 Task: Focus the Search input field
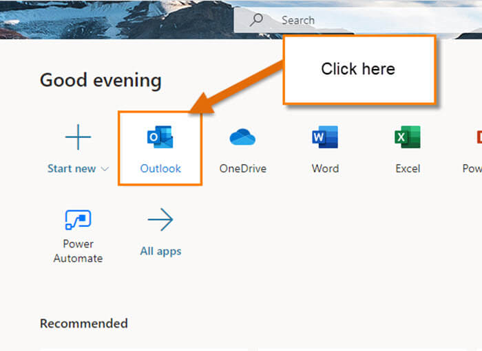coord(358,20)
